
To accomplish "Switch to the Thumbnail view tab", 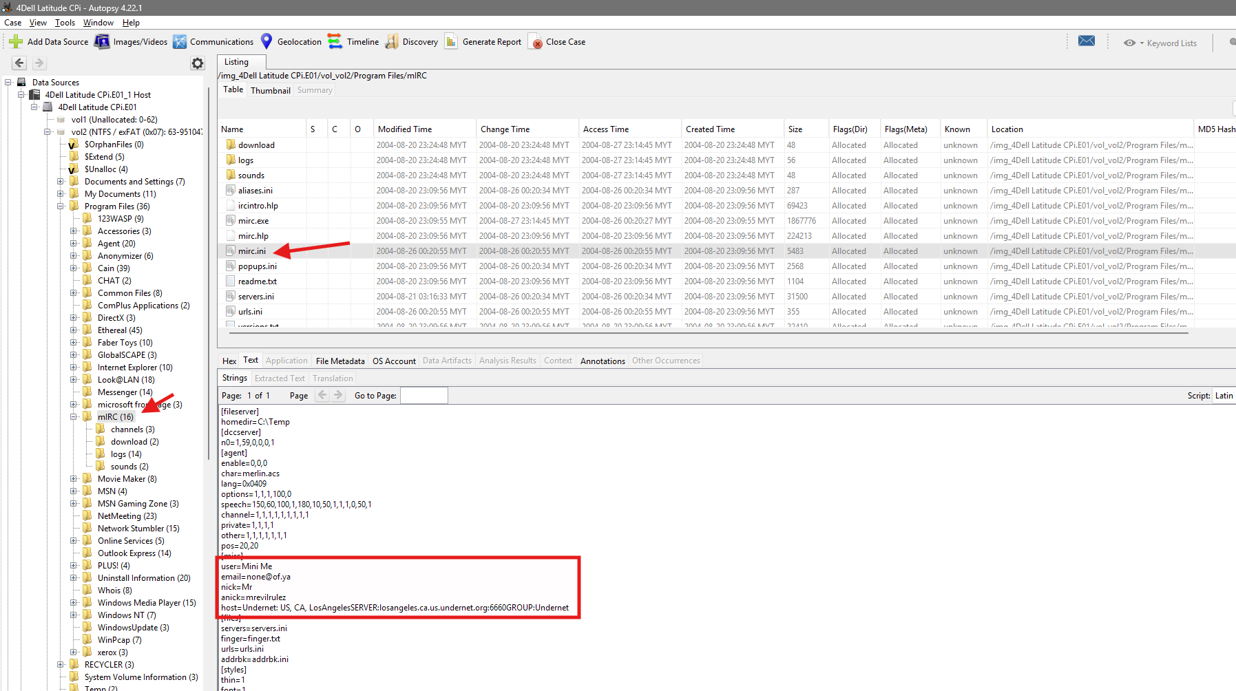I will 271,90.
